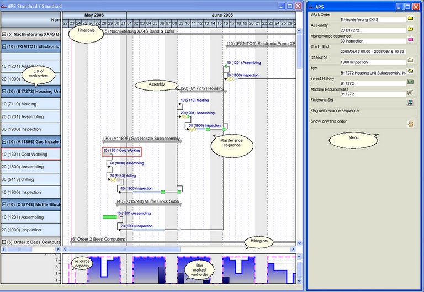Click the pink Maintenance sequence icon
This screenshot has width=424, height=292.
tap(410, 40)
